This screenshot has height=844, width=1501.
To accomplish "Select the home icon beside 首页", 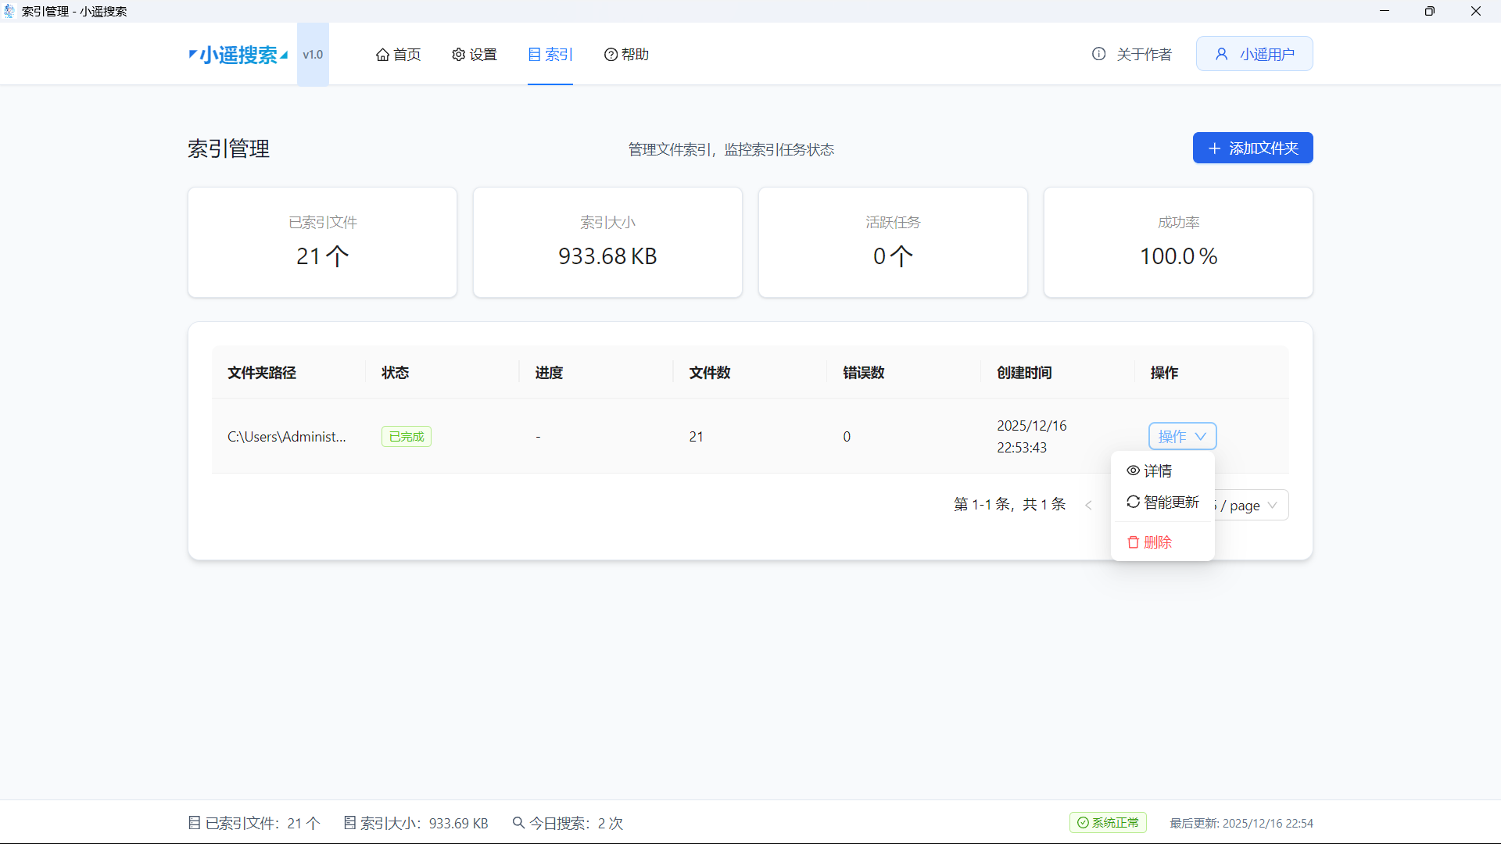I will click(x=382, y=54).
